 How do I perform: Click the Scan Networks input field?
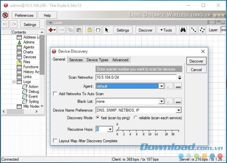tap(135, 77)
